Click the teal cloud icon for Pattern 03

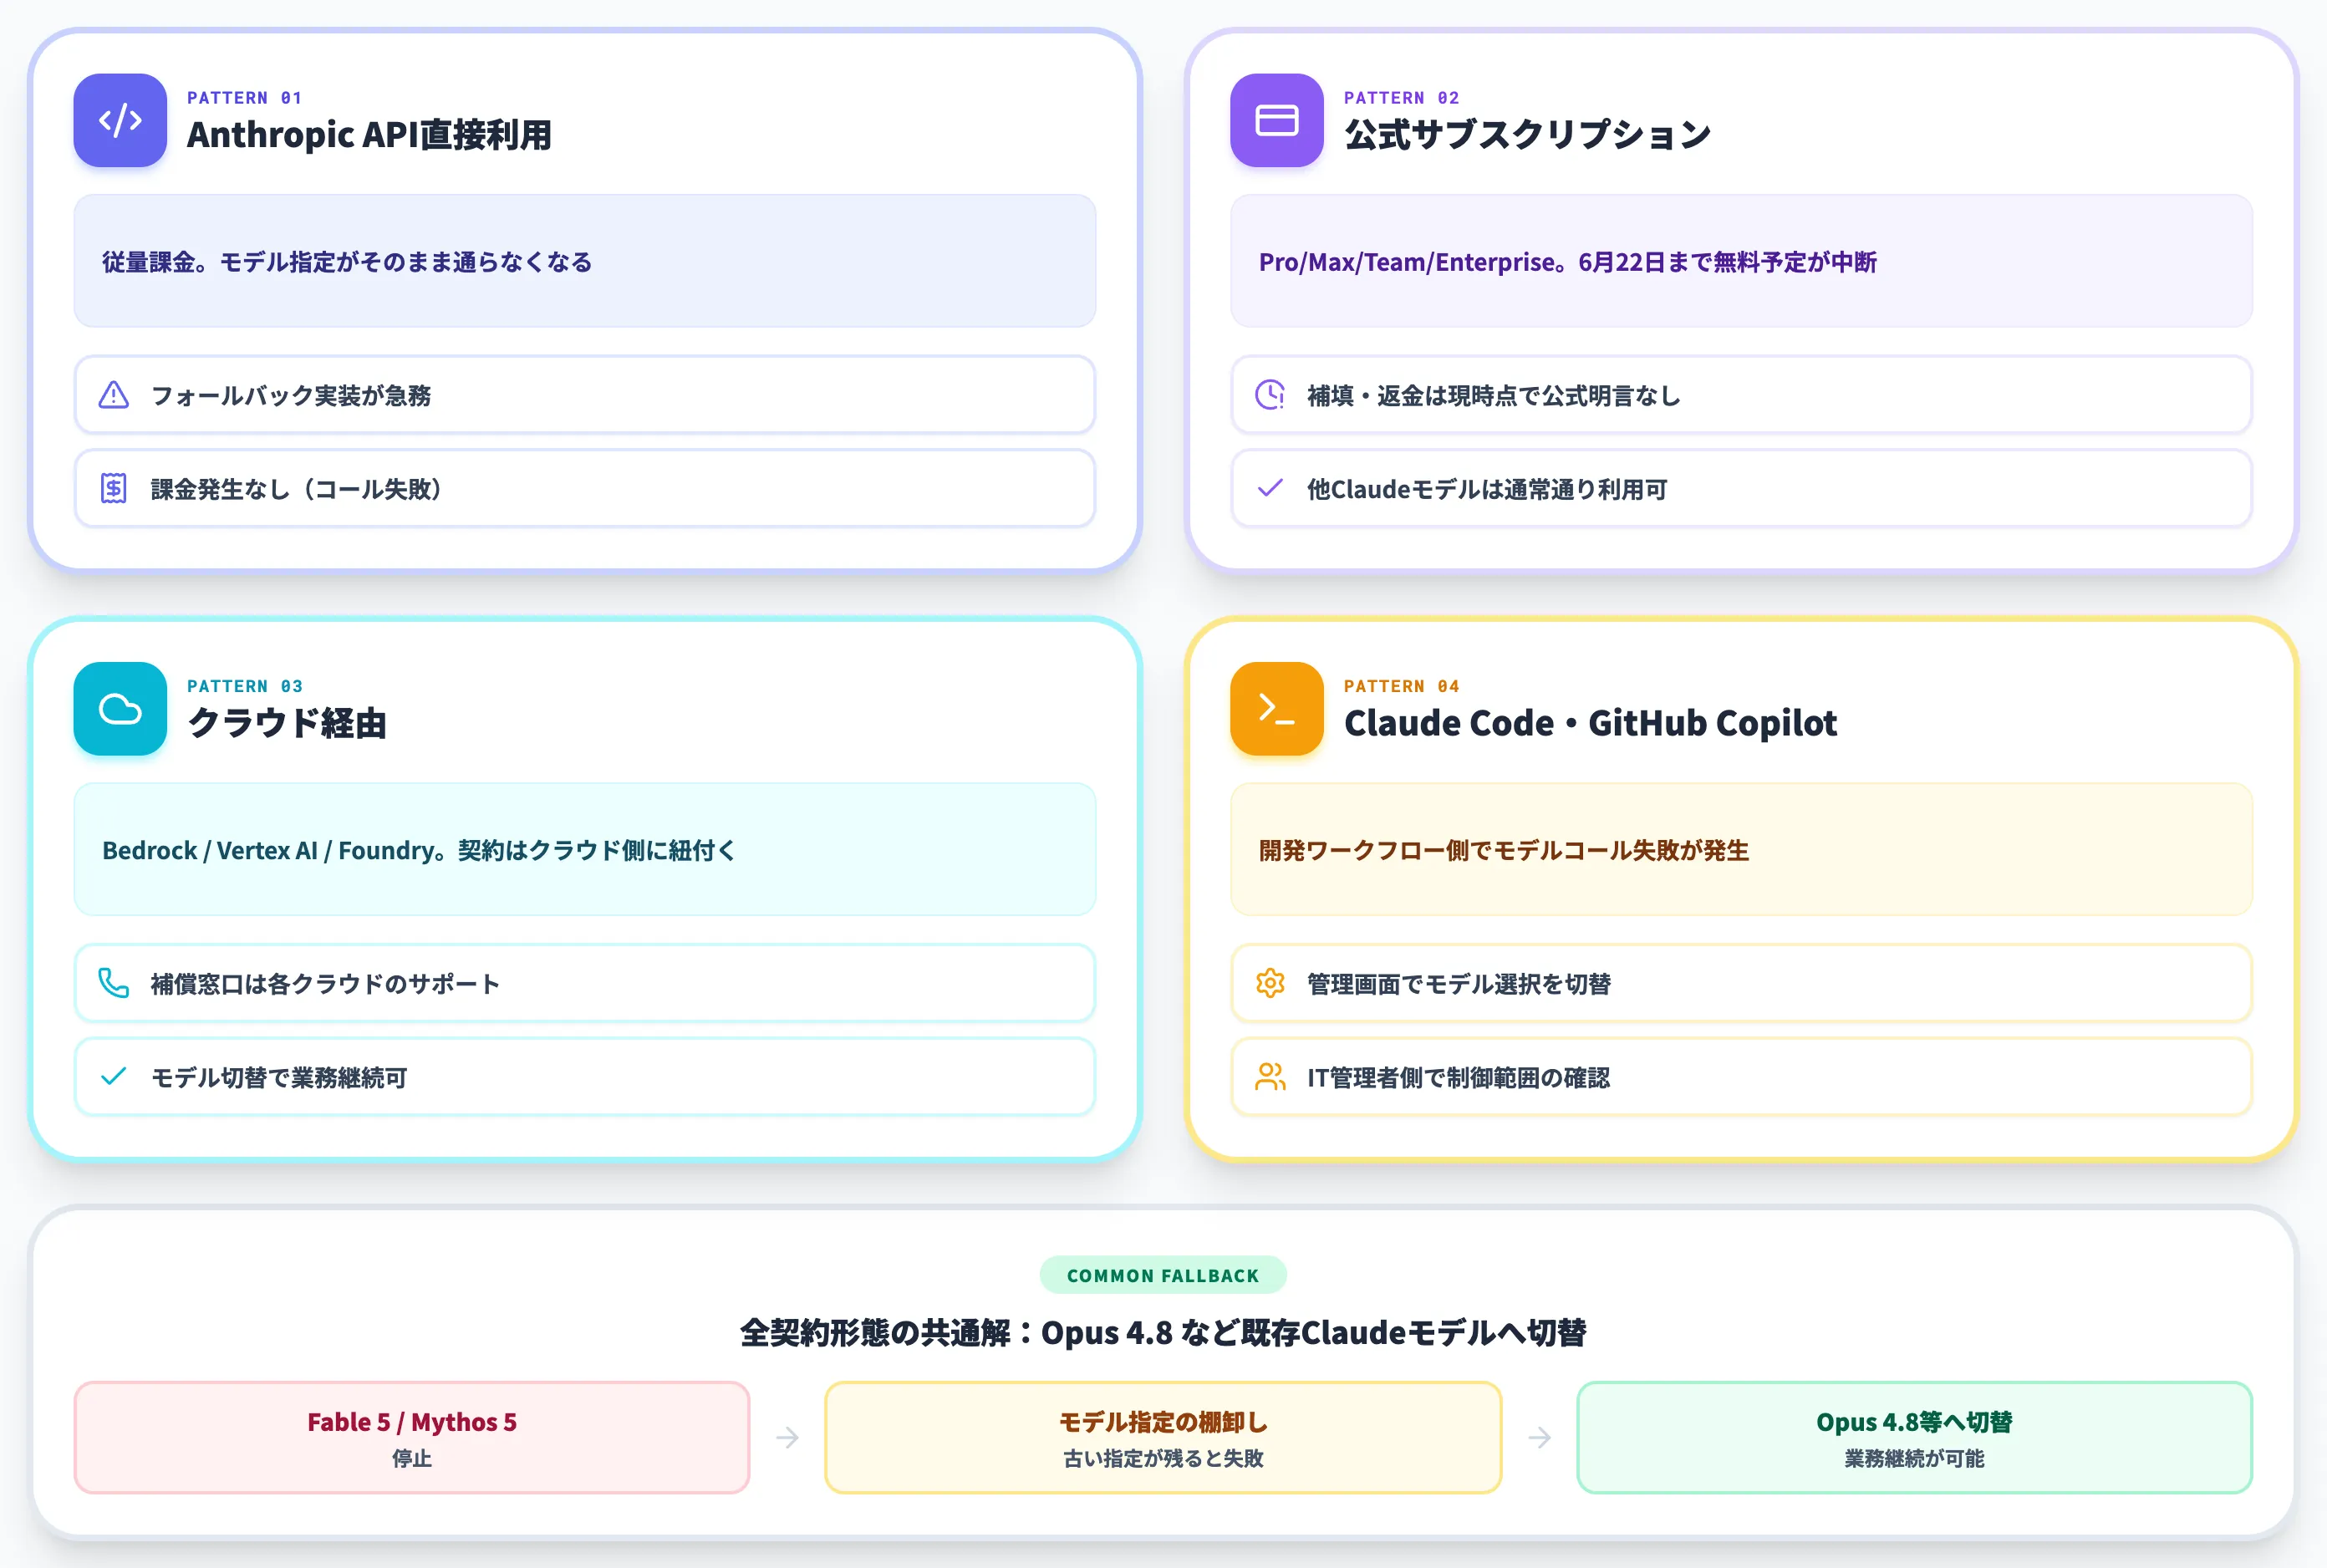(120, 709)
